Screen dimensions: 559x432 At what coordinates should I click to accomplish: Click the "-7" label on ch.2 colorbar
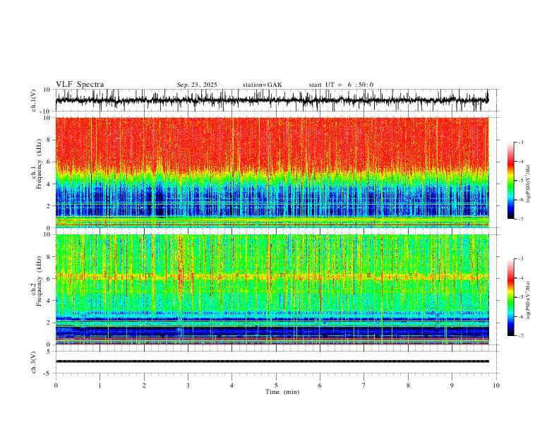(520, 335)
